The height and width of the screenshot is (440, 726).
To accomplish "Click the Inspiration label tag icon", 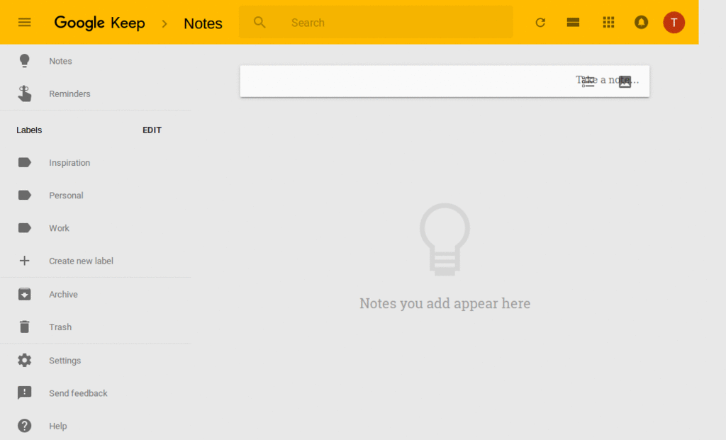I will point(25,162).
